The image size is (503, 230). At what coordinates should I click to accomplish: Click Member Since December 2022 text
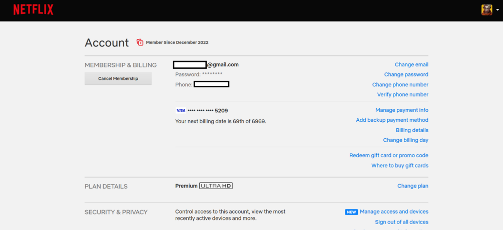click(x=177, y=42)
